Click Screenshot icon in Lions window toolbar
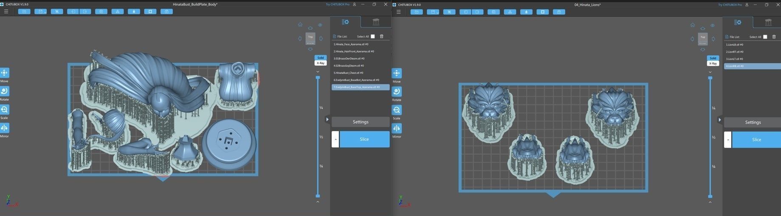Viewport: 781px width, 216px height. point(449,12)
